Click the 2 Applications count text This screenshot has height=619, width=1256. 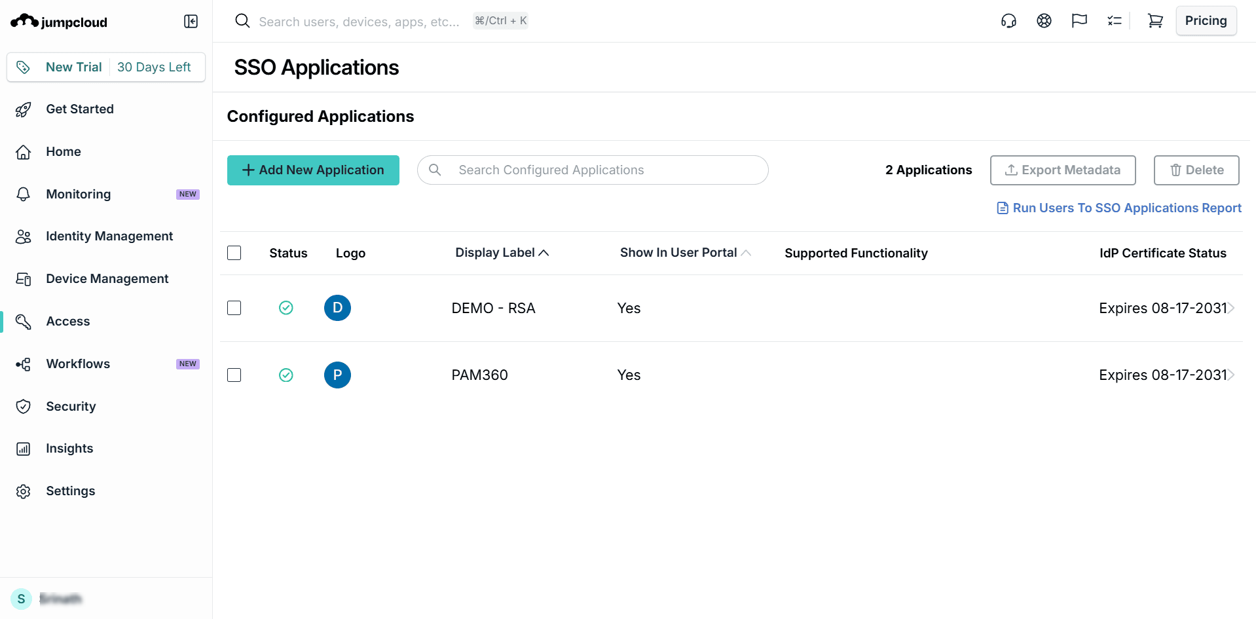(929, 170)
